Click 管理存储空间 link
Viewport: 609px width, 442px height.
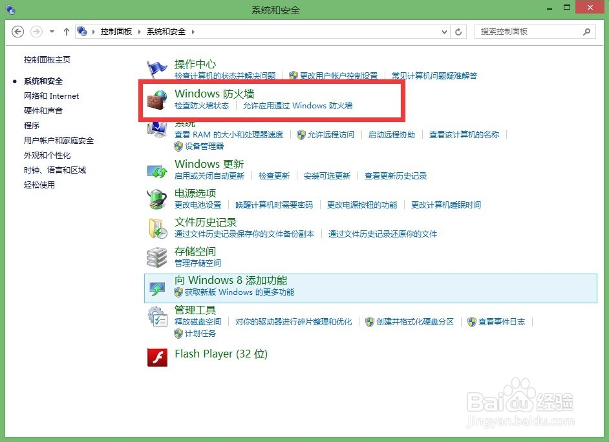198,263
